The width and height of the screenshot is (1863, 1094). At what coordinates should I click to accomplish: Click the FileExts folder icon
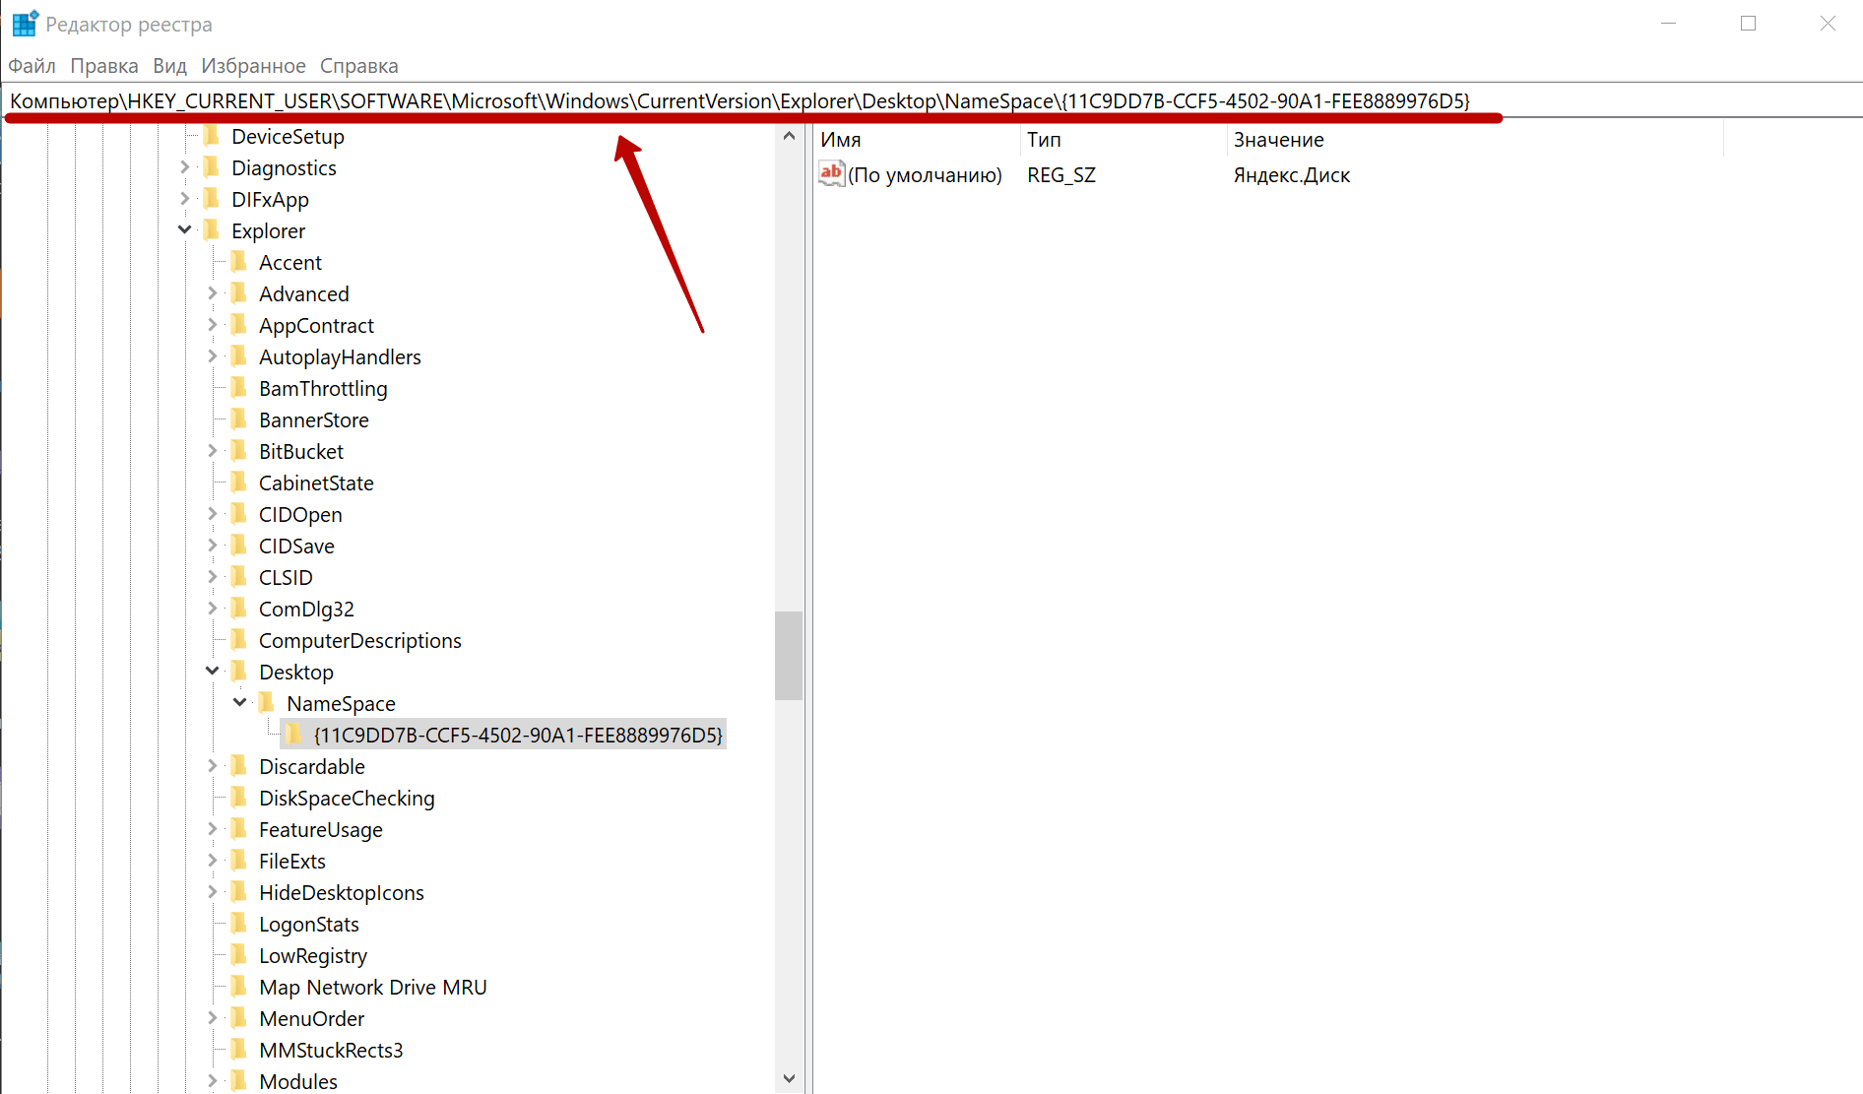click(x=238, y=861)
